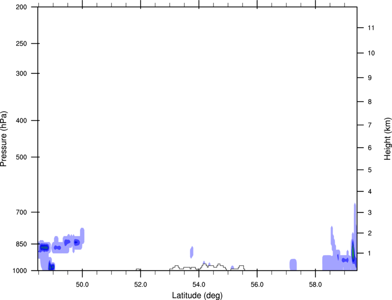Click the 6 km height label
The height and width of the screenshot is (300, 392).
(369, 148)
